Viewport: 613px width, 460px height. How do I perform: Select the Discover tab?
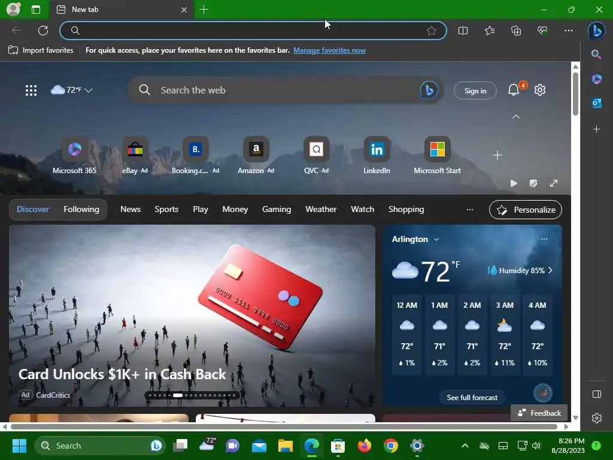(33, 209)
